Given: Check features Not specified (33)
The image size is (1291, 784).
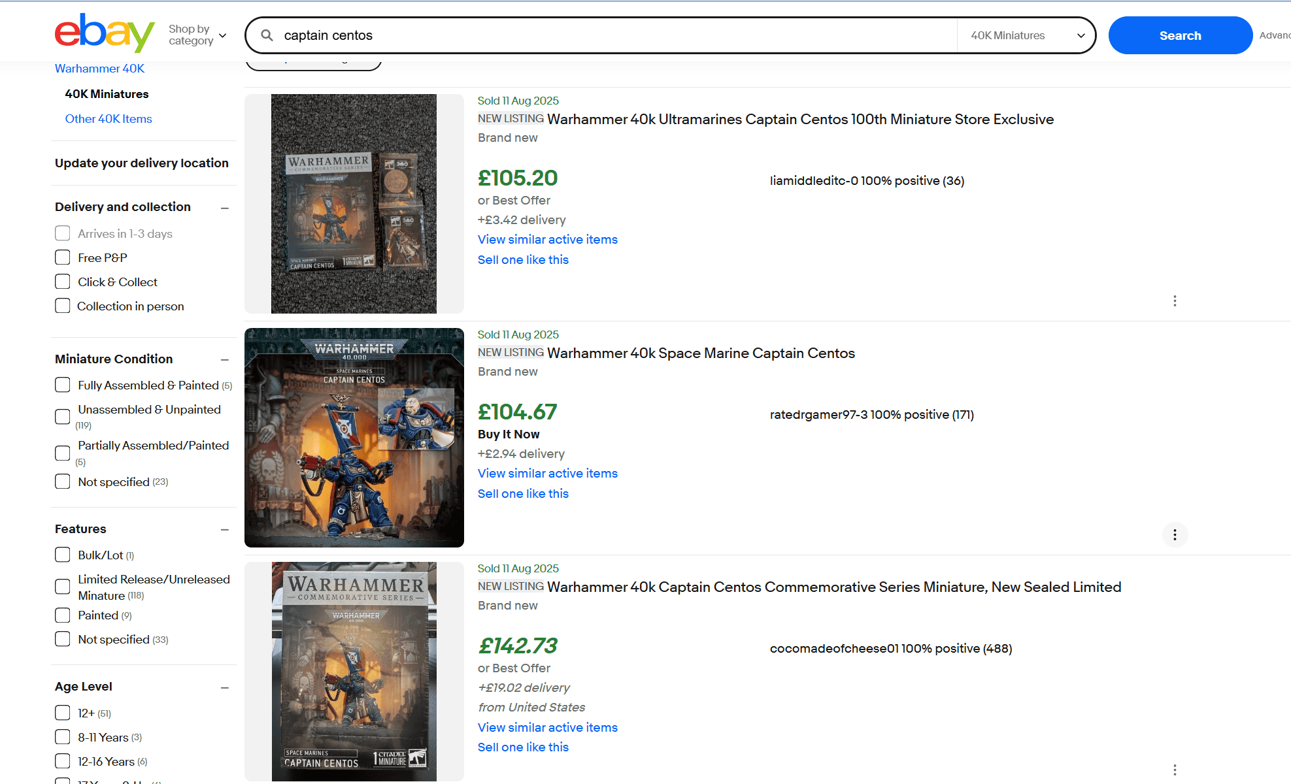Looking at the screenshot, I should pyautogui.click(x=63, y=639).
